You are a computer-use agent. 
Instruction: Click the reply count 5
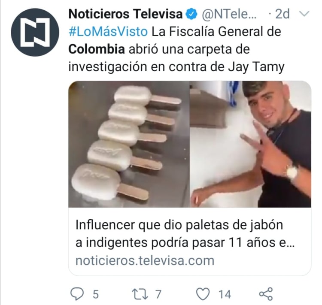click(96, 294)
